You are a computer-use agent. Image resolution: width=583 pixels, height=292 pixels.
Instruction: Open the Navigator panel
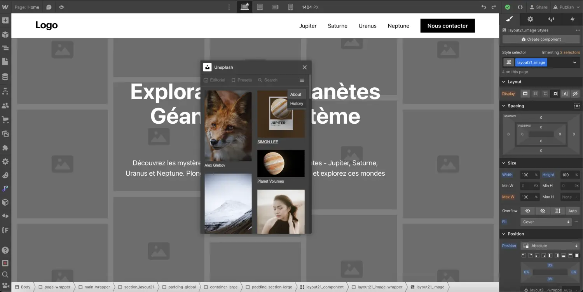point(5,48)
